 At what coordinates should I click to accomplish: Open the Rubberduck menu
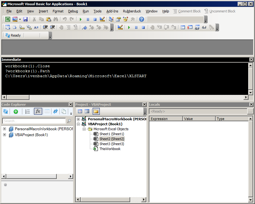[132, 11]
